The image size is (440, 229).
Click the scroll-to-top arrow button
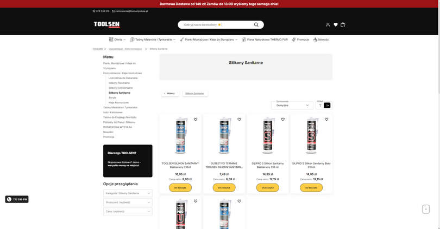426,209
